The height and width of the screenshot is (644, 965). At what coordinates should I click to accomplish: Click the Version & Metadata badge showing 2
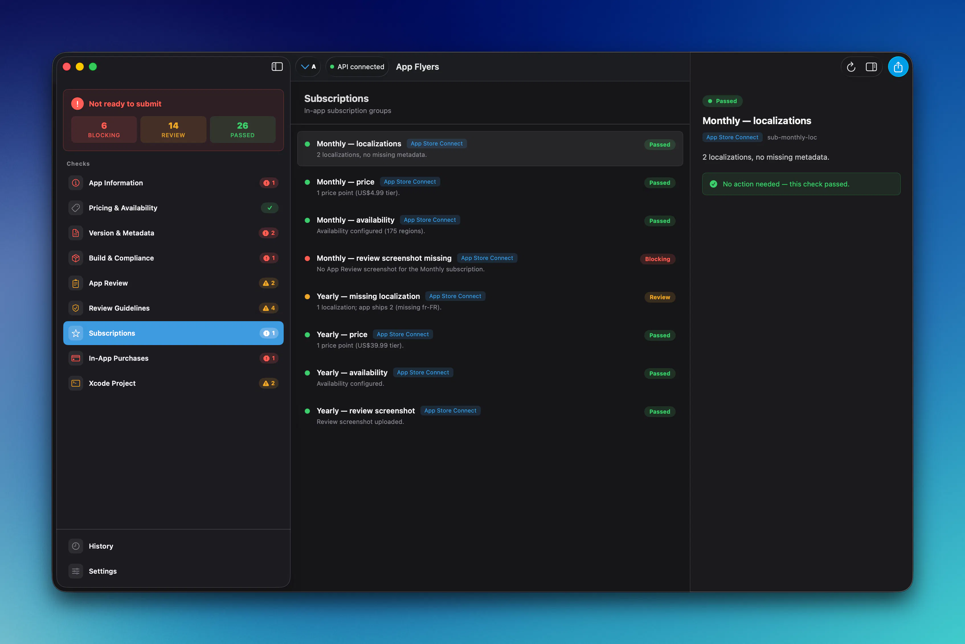coord(269,233)
